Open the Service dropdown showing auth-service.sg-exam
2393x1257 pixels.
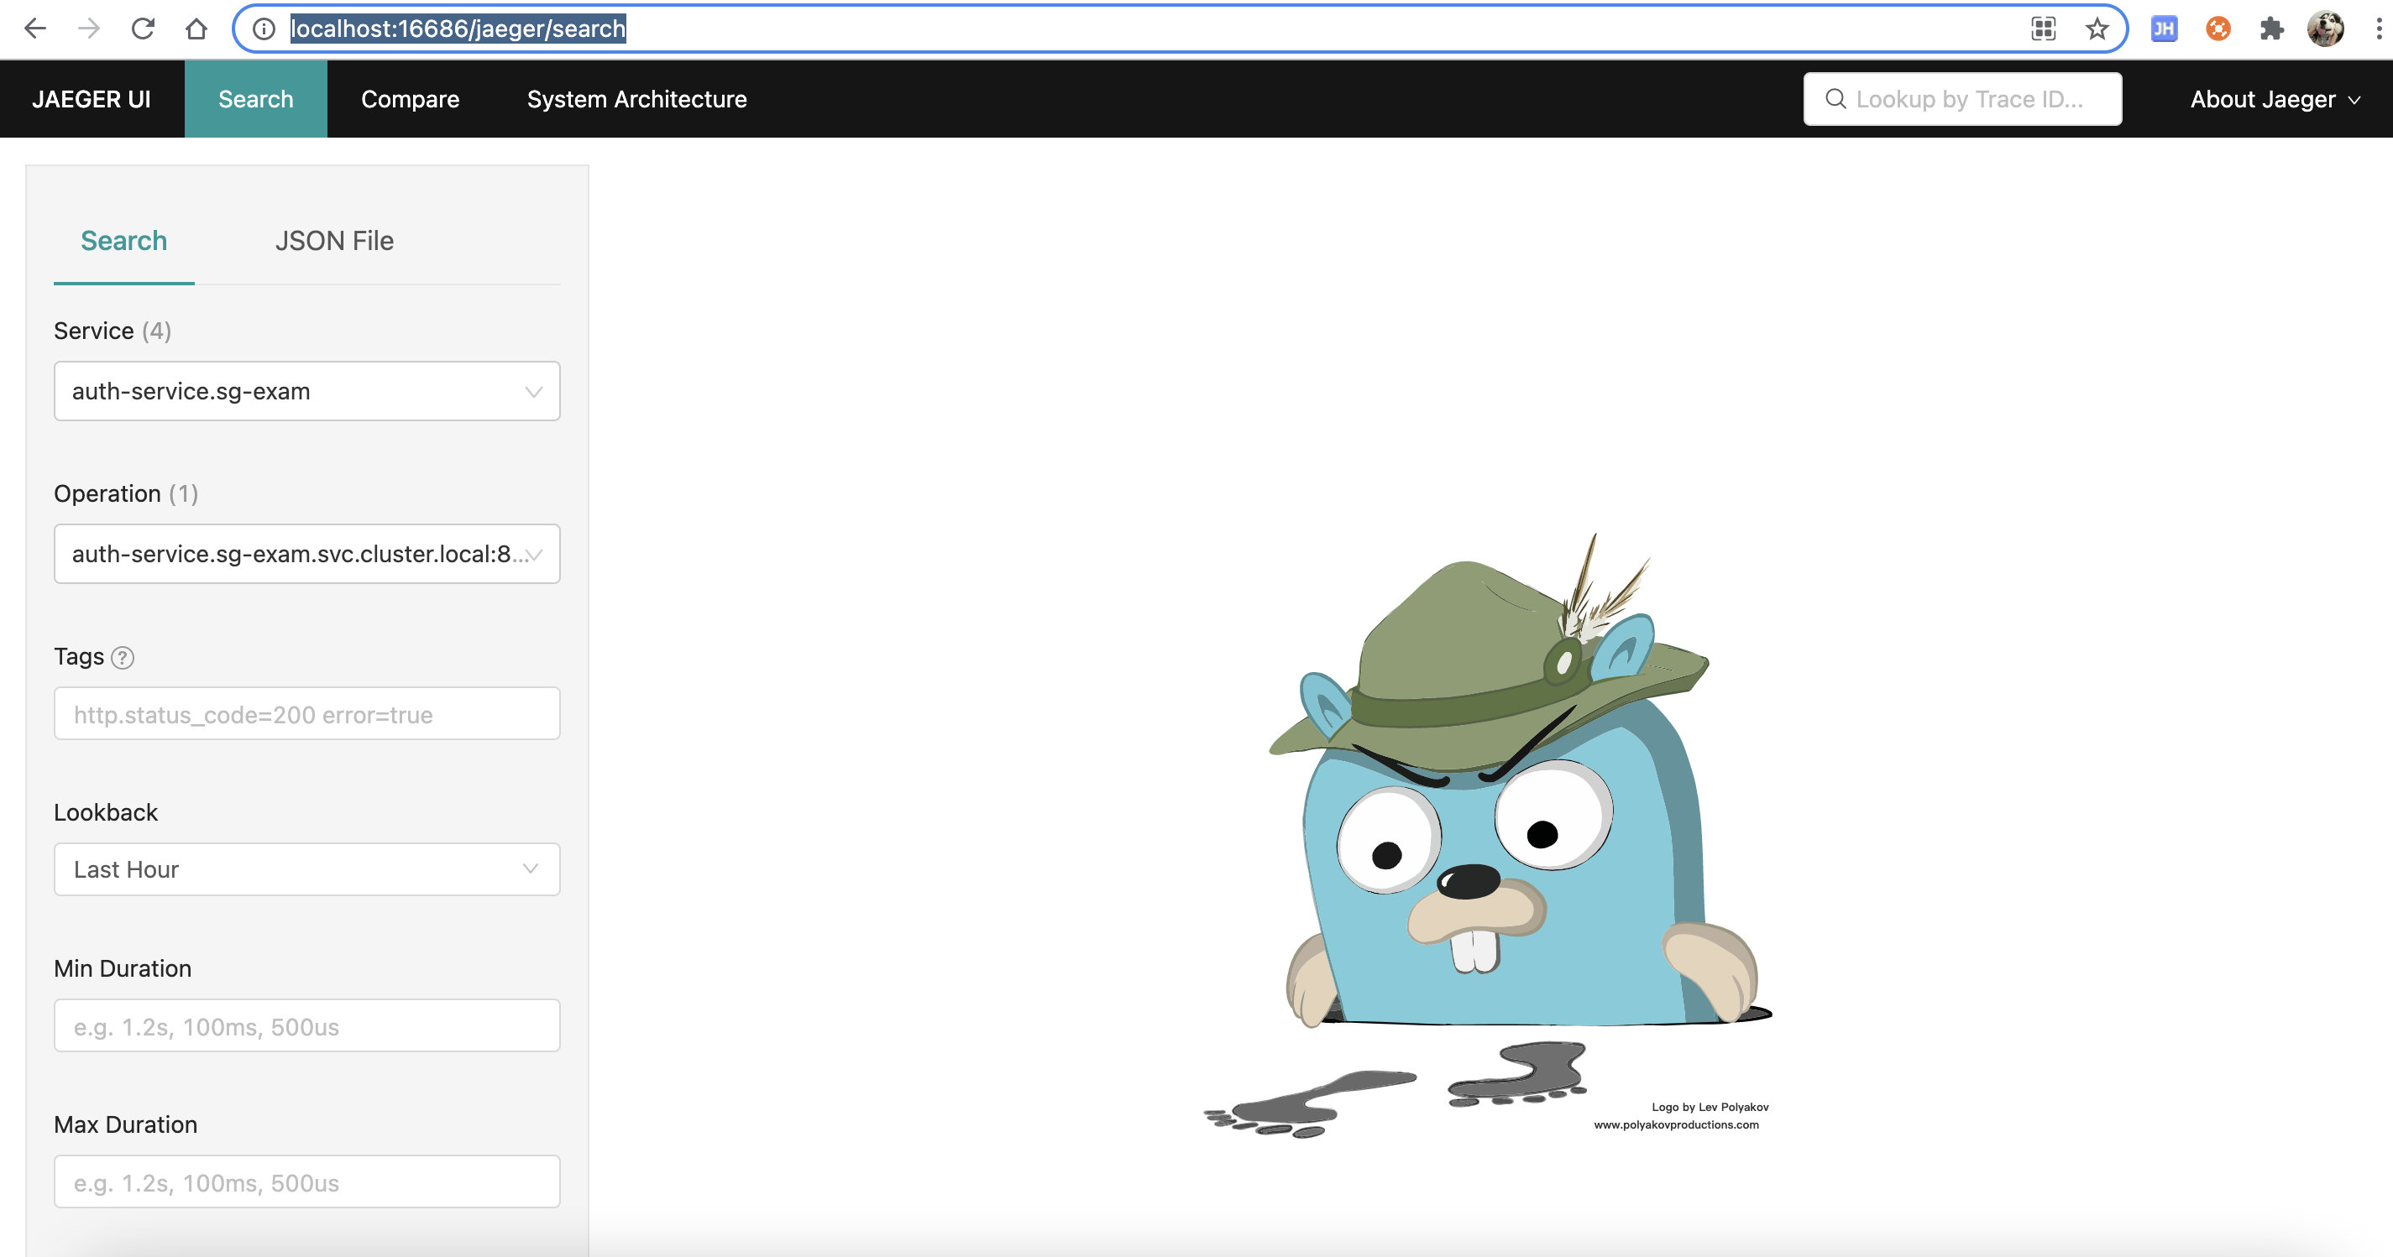pyautogui.click(x=306, y=391)
